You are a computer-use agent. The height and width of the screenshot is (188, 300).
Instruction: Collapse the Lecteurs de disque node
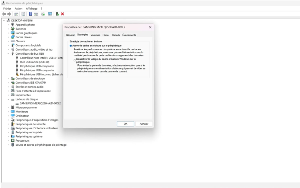point(8,99)
